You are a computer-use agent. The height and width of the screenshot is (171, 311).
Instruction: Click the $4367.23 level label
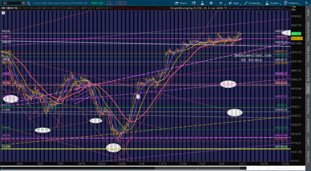tap(281, 96)
